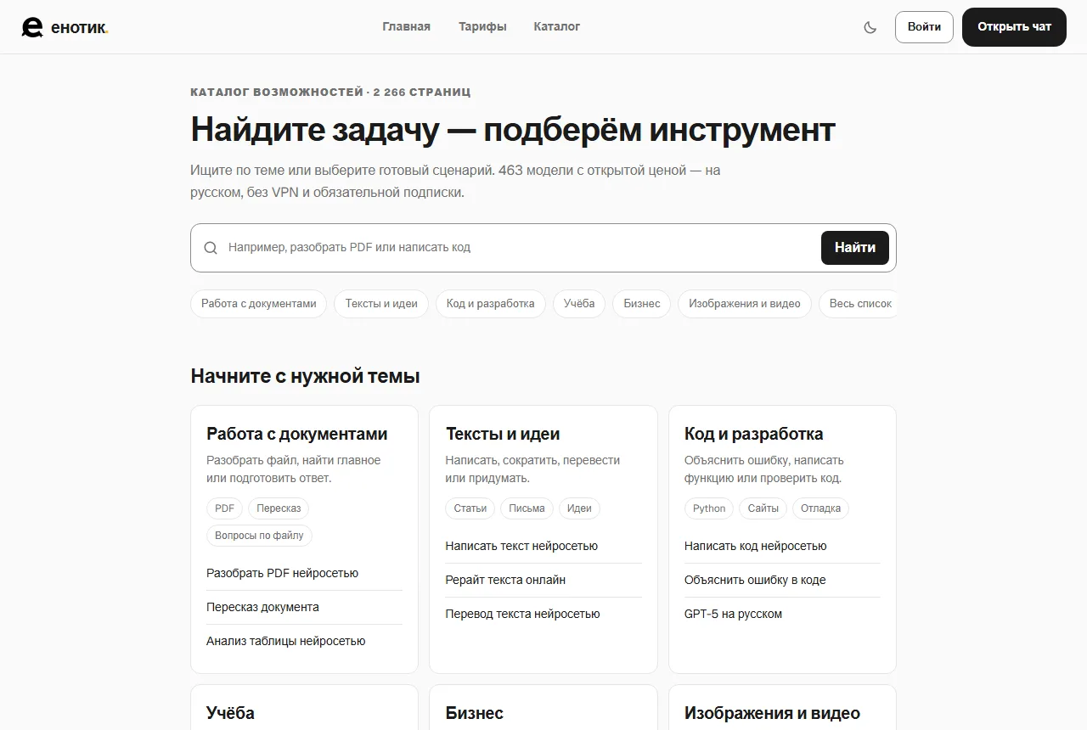Open the Учёба card heading
The image size is (1087, 730).
pyautogui.click(x=230, y=713)
